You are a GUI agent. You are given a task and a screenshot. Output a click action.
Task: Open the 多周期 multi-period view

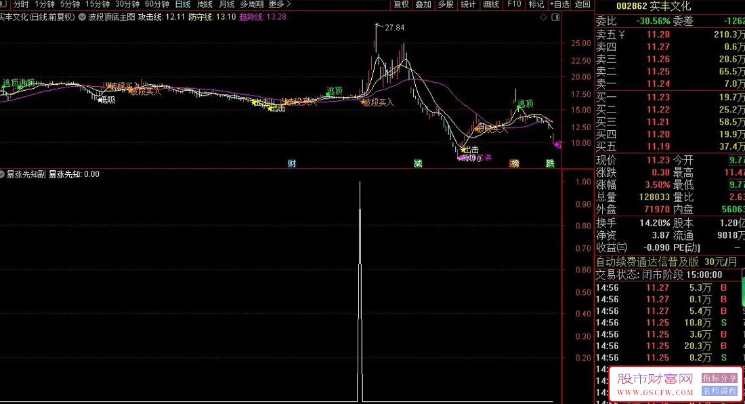point(251,4)
